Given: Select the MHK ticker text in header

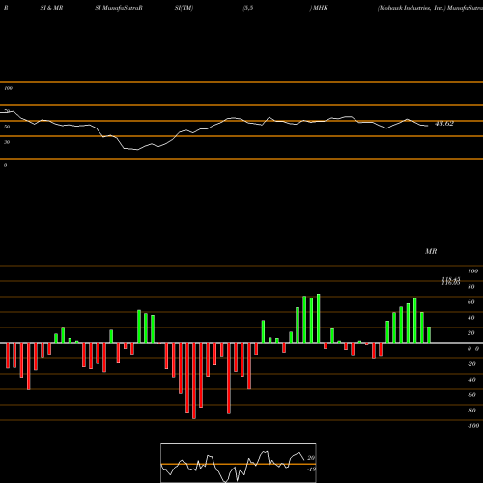Looking at the screenshot, I should click(x=320, y=8).
